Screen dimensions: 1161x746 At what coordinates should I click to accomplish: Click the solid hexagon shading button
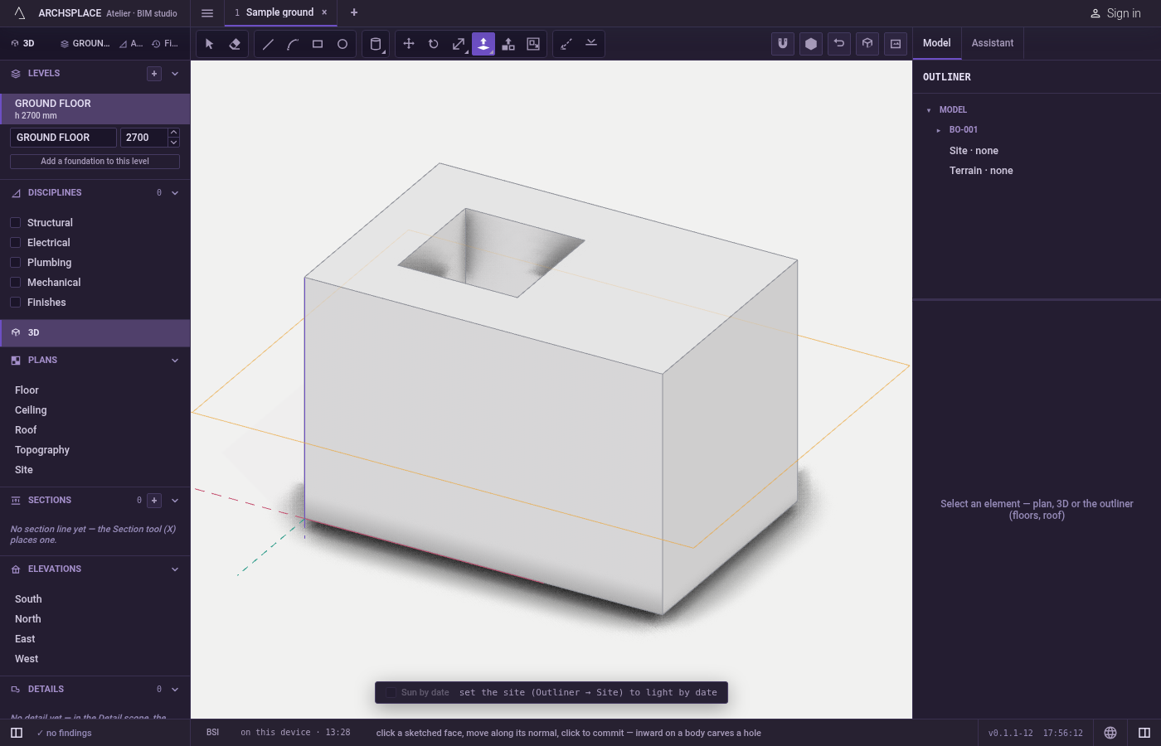[x=811, y=44]
